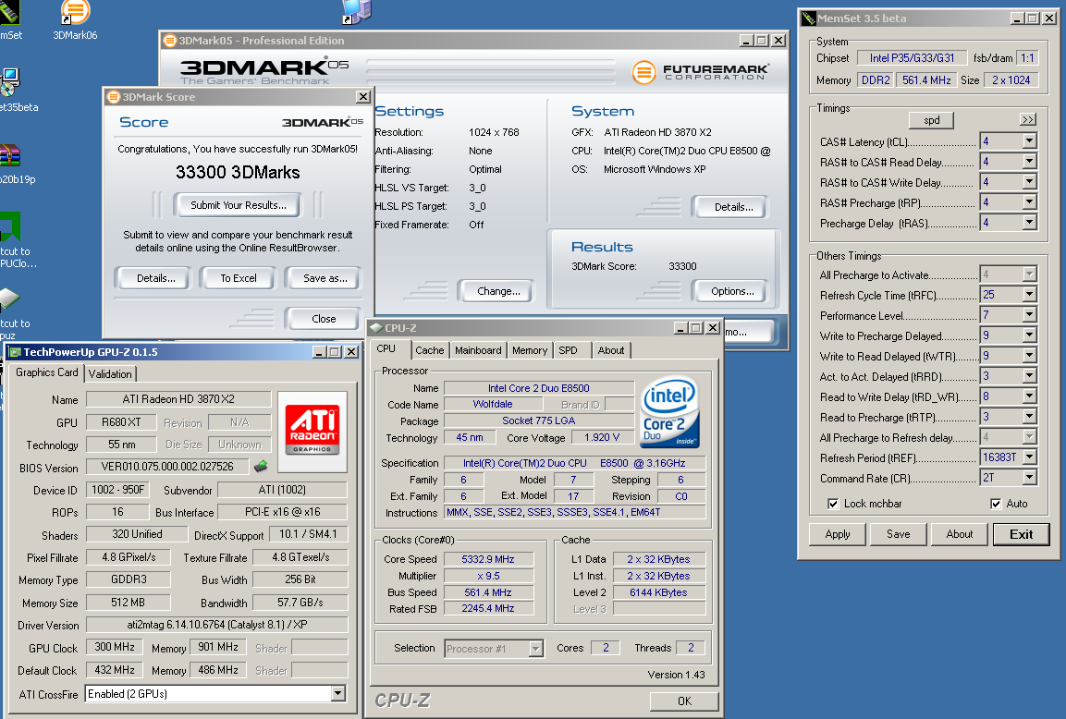Click the spd button in MemSet
Viewport: 1066px width, 719px height.
(x=931, y=120)
